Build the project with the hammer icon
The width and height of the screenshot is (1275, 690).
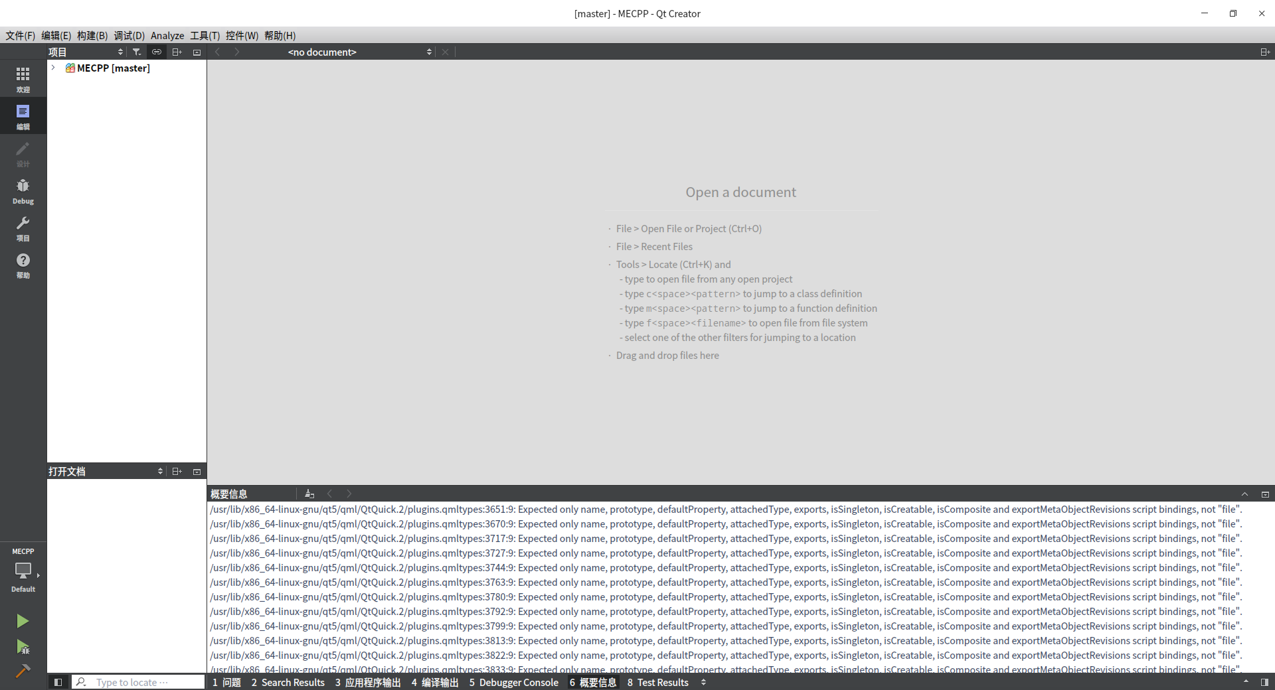point(23,671)
